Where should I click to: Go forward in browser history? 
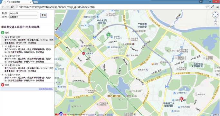coord(8,7)
